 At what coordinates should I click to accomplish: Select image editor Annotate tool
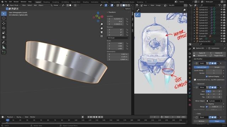pyautogui.click(x=138, y=15)
